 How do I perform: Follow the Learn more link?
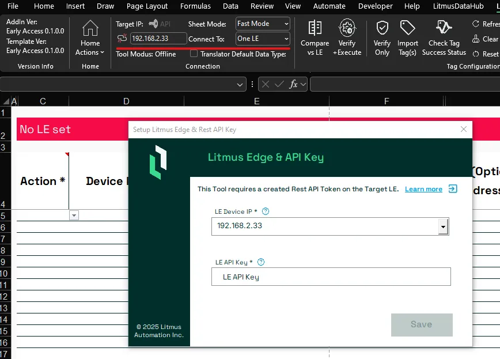423,189
